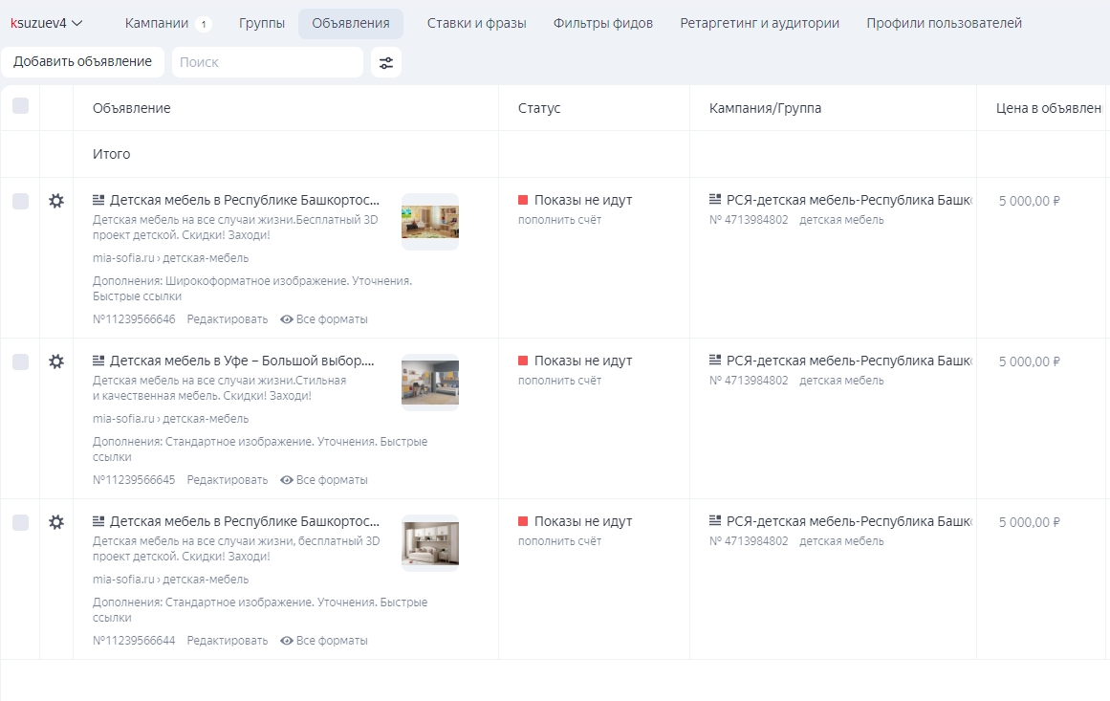This screenshot has height=701, width=1110.
Task: Click campaign icon in row of ad №11239566645
Action: click(x=715, y=361)
